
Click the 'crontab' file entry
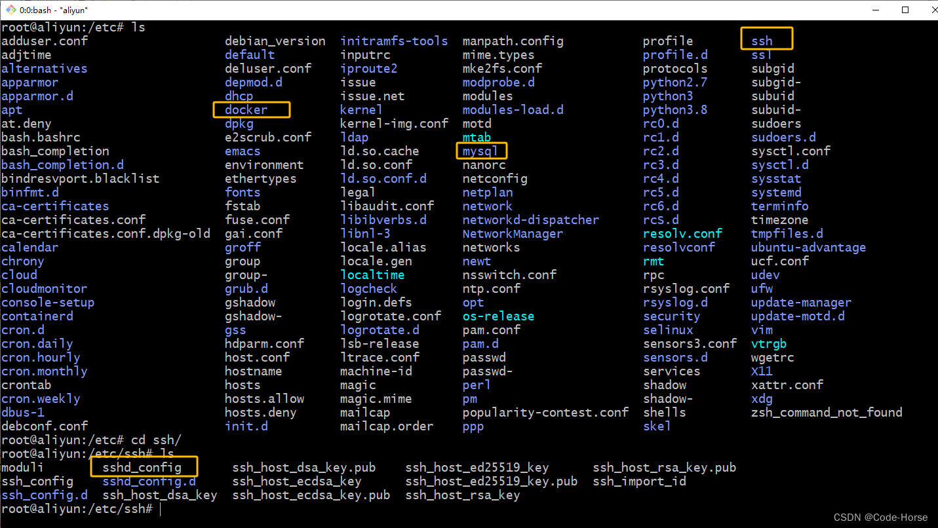coord(26,385)
